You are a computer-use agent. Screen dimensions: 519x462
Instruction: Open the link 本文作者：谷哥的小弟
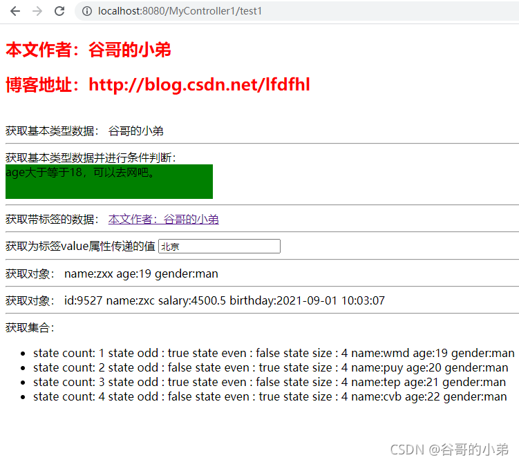pyautogui.click(x=164, y=219)
